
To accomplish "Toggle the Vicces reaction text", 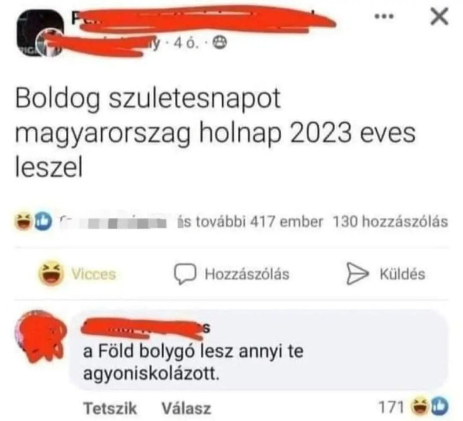I will point(94,274).
